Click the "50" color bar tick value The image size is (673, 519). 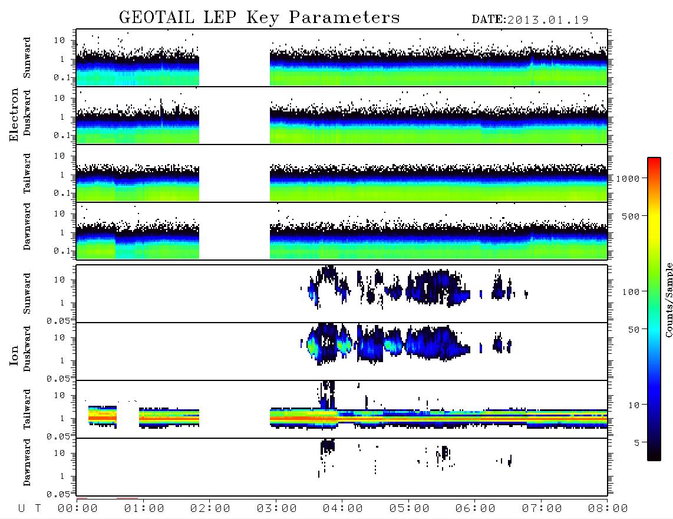634,330
